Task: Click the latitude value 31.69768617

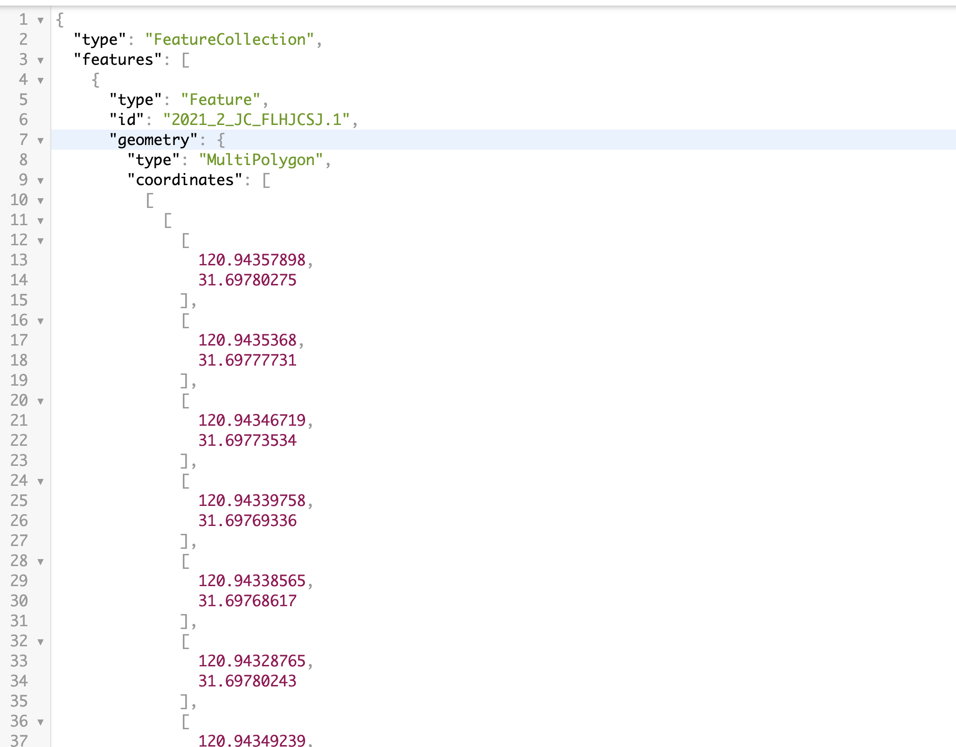Action: pos(247,601)
